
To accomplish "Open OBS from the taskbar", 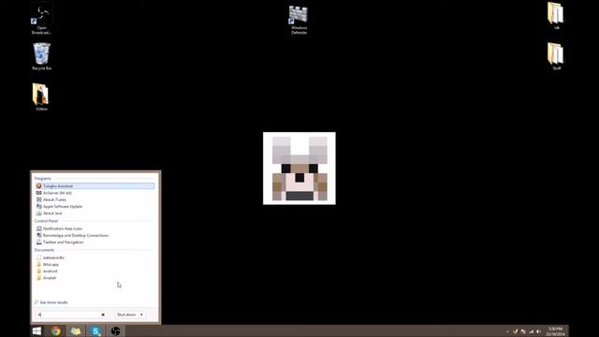I will click(115, 330).
